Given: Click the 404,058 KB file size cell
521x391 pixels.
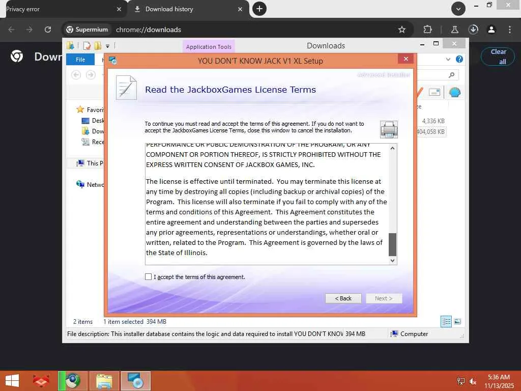Looking at the screenshot, I should 430,132.
